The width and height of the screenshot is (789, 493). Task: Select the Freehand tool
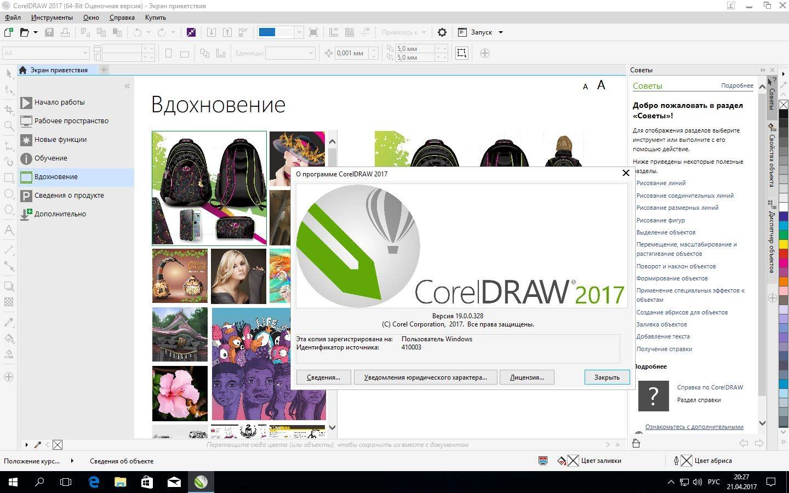pos(9,146)
